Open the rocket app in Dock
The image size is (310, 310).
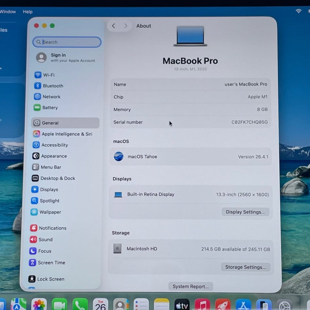(223, 304)
